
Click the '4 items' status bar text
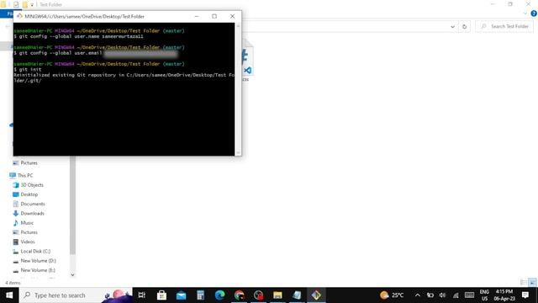pos(13,283)
